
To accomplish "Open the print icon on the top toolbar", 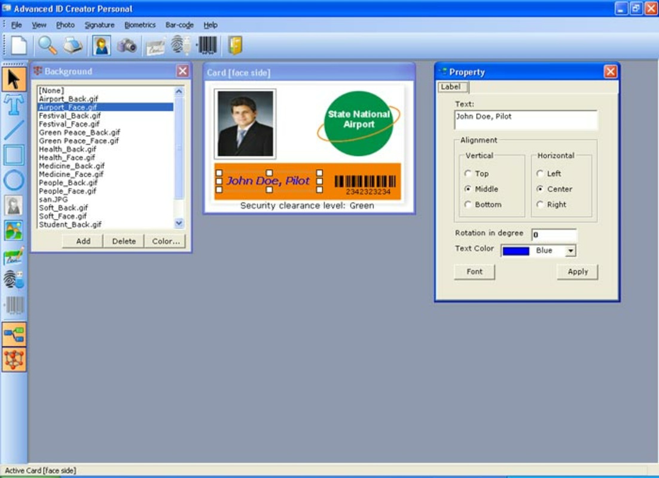I will pos(72,45).
